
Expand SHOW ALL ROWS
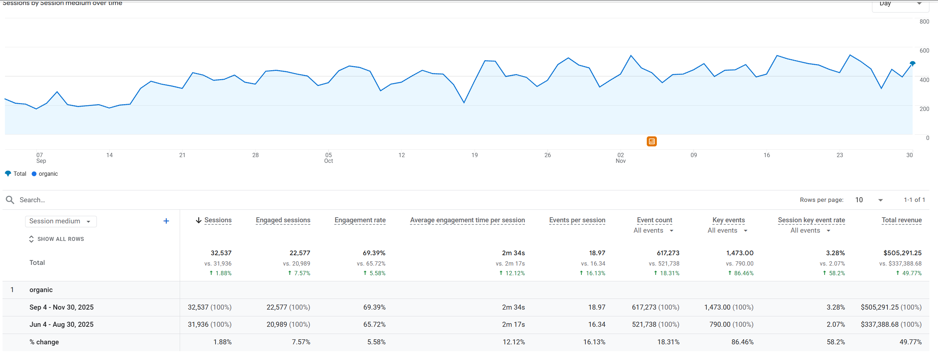click(x=56, y=239)
